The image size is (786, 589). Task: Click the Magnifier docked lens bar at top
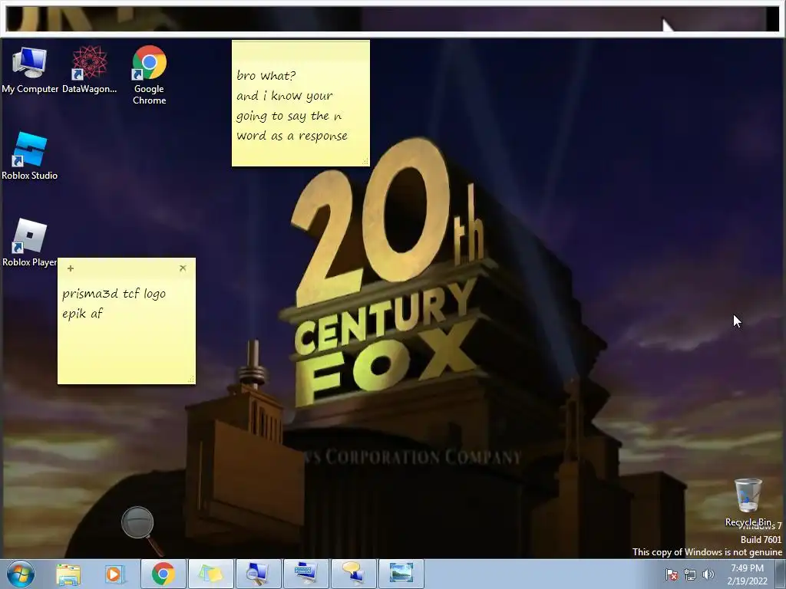(393, 18)
